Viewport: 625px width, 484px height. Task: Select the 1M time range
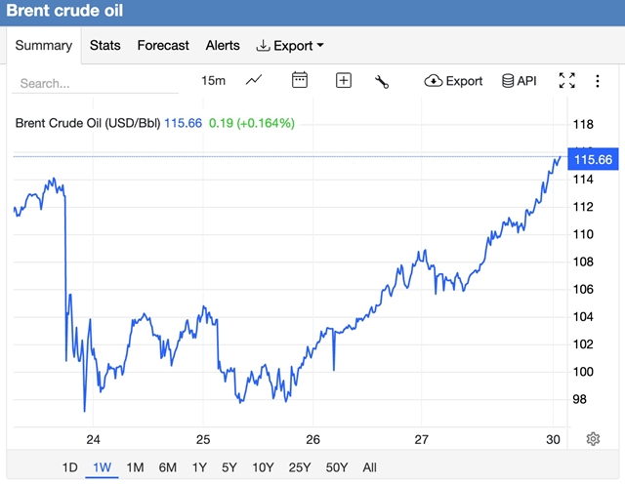click(135, 467)
